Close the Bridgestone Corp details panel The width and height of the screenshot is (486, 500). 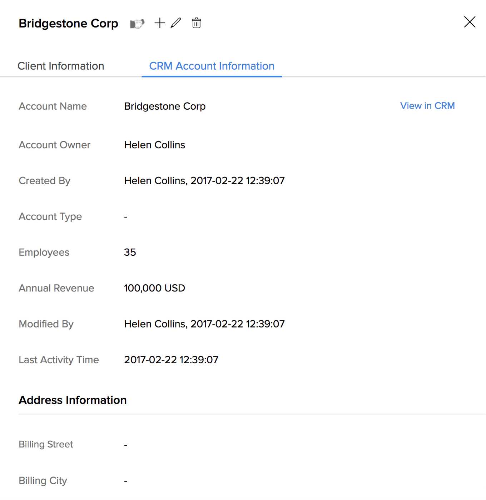pos(470,22)
